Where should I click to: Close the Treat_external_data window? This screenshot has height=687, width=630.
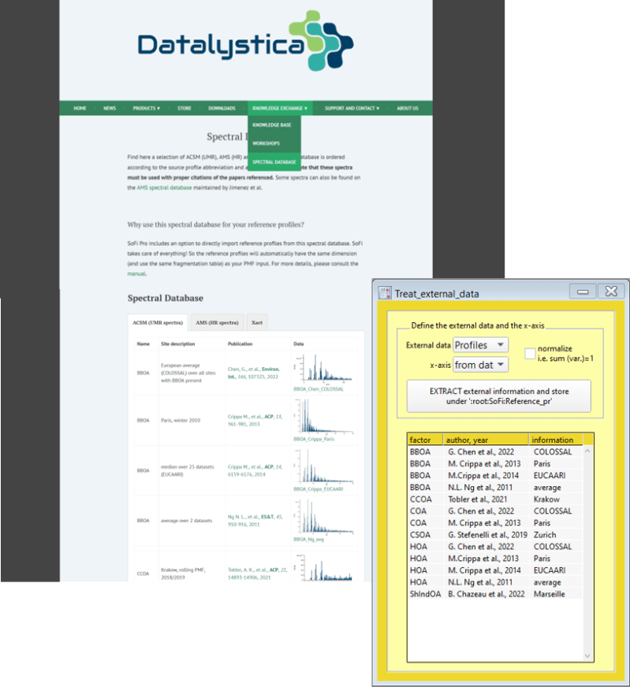coord(611,292)
